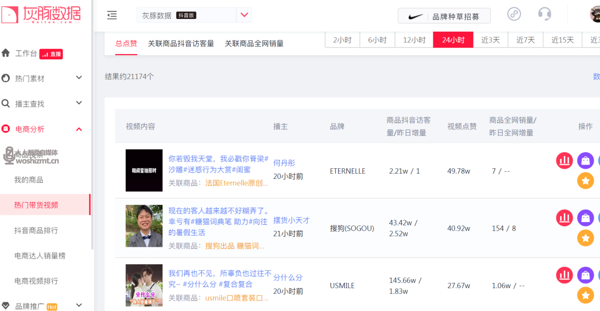Click orange star icon for 搜狗(SOGOU) row
Screen dimensions: 600x311
[x=586, y=238]
